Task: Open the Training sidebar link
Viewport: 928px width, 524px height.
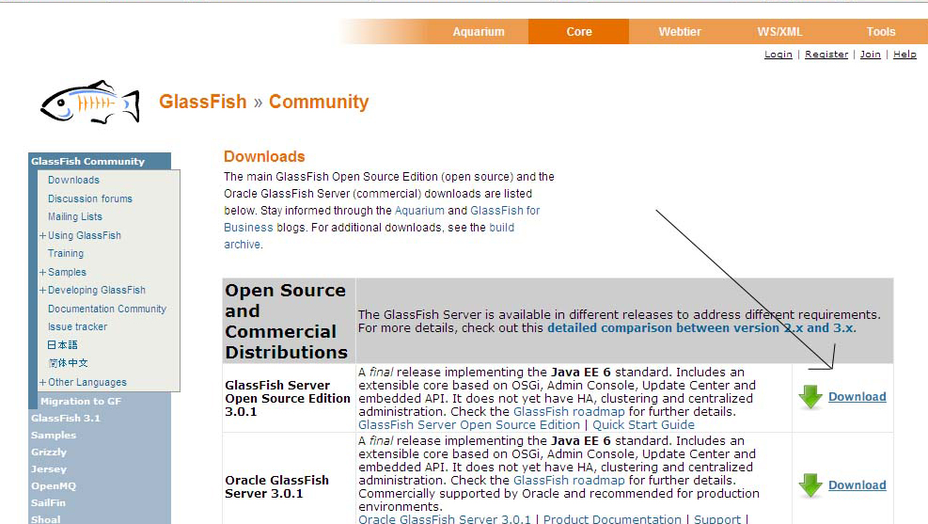Action: click(66, 253)
